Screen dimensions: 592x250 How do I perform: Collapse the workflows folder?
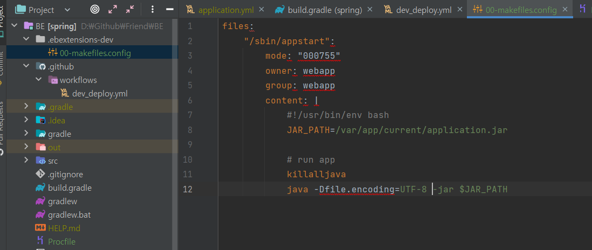pyautogui.click(x=38, y=80)
